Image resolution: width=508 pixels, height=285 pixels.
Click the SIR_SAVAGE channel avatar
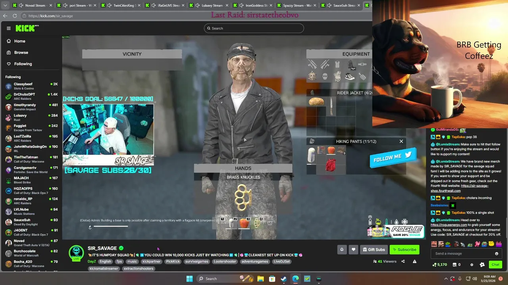(76, 253)
